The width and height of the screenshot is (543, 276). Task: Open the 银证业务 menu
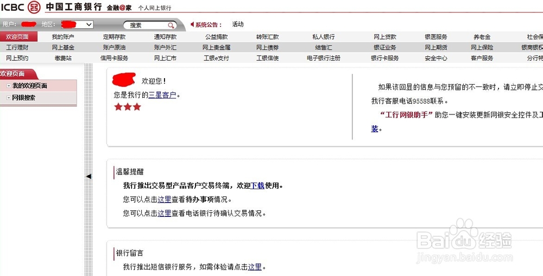[x=385, y=47]
